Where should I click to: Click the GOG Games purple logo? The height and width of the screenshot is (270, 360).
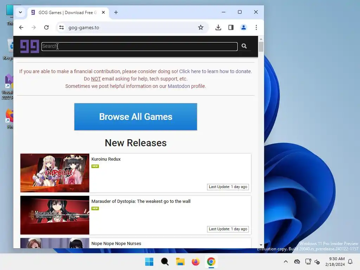click(30, 46)
